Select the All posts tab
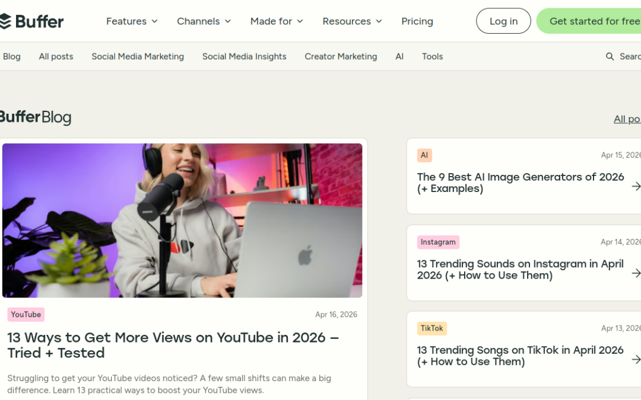 (56, 56)
